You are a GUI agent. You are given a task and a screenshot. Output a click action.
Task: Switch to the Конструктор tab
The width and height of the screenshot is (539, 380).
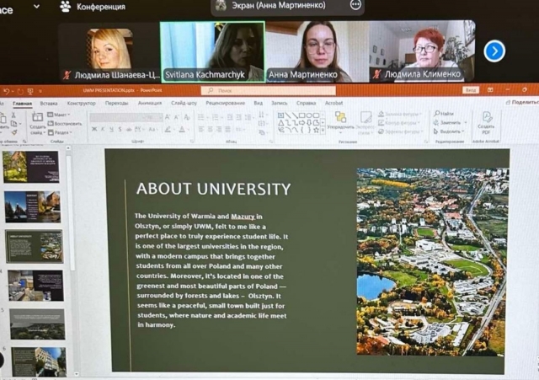(82, 103)
